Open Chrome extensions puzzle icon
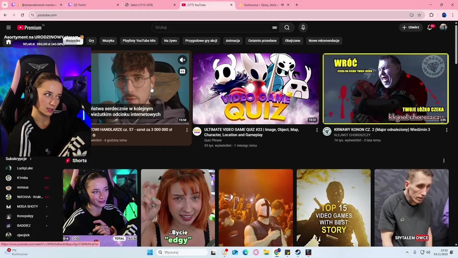This screenshot has width=458, height=258. pyautogui.click(x=431, y=15)
